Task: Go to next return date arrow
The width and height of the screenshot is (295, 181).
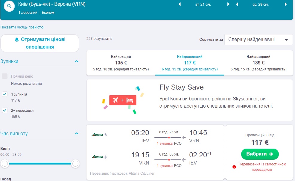Action: point(286,4)
